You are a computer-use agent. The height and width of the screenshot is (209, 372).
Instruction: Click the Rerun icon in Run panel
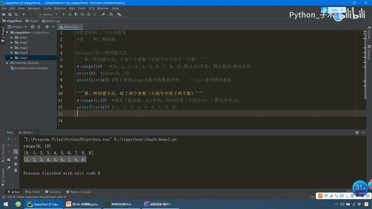coord(9,139)
